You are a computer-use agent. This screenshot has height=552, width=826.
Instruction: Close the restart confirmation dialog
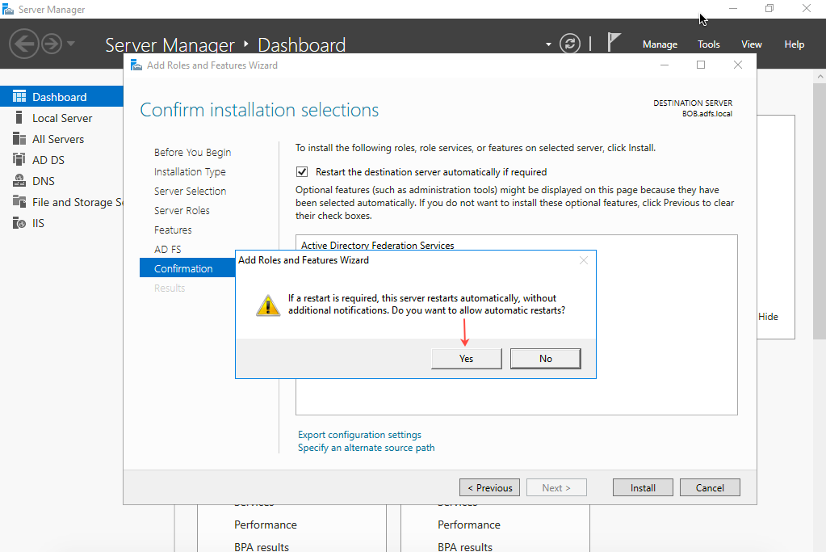tap(583, 260)
